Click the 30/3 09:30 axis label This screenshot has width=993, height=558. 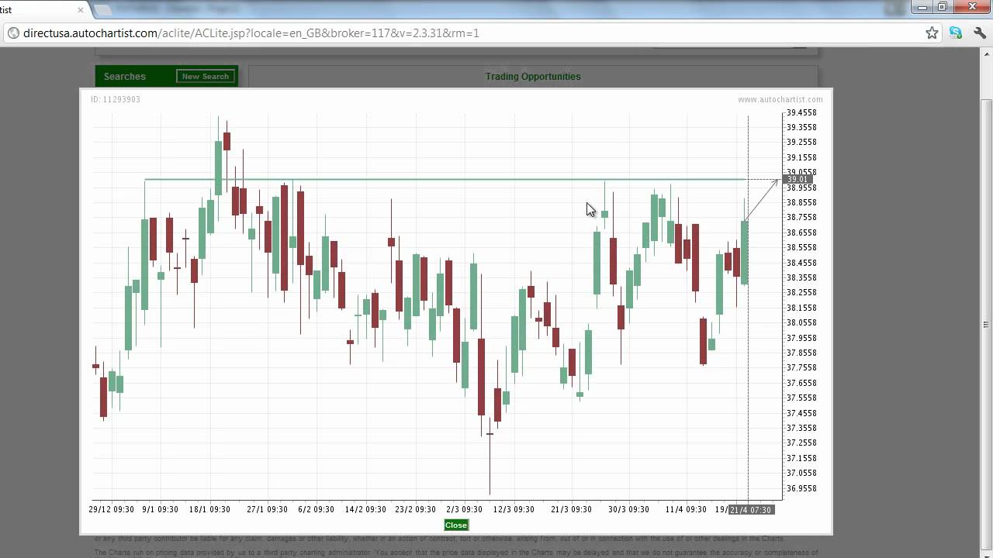click(x=628, y=509)
